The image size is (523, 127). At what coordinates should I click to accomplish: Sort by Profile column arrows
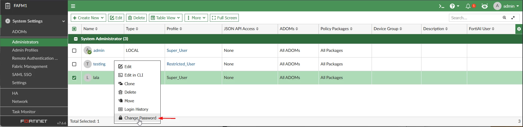pyautogui.click(x=181, y=29)
